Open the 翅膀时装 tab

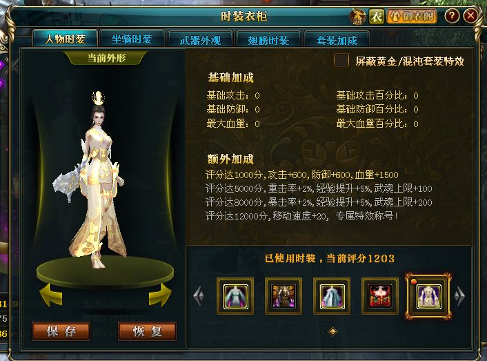[268, 40]
